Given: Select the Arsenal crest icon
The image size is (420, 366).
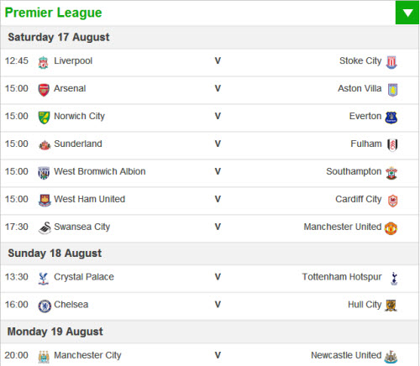Looking at the screenshot, I should (x=44, y=90).
